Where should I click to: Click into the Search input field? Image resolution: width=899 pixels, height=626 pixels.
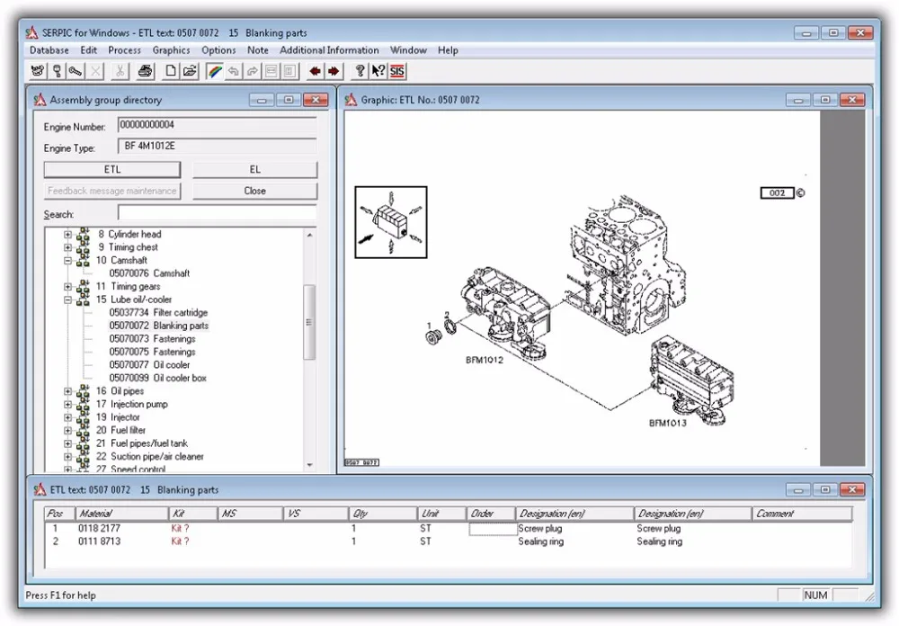tap(218, 213)
